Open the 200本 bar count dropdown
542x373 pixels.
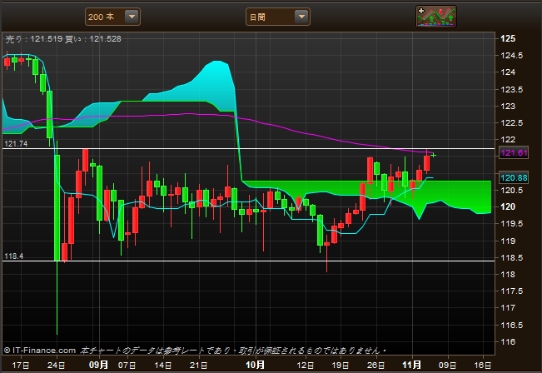click(112, 17)
